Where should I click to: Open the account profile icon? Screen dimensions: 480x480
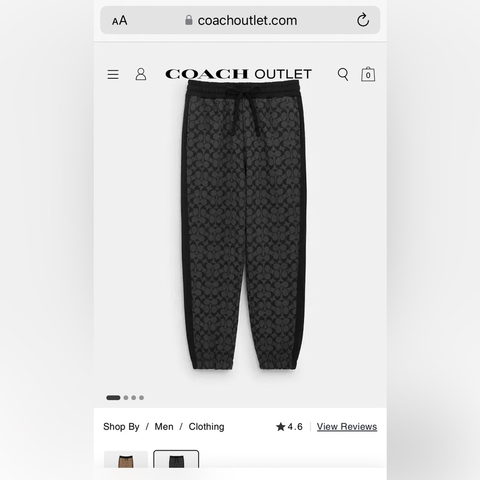141,74
